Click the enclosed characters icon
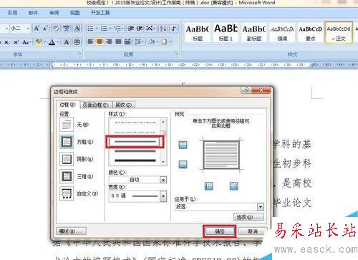The height and width of the screenshot is (260, 358). [x=77, y=42]
